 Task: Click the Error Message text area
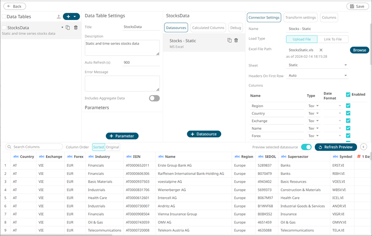pyautogui.click(x=122, y=83)
